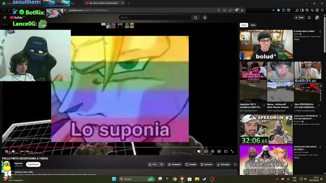Open the Shazam extension icon
This screenshot has height=183, width=326.
pos(278,10)
